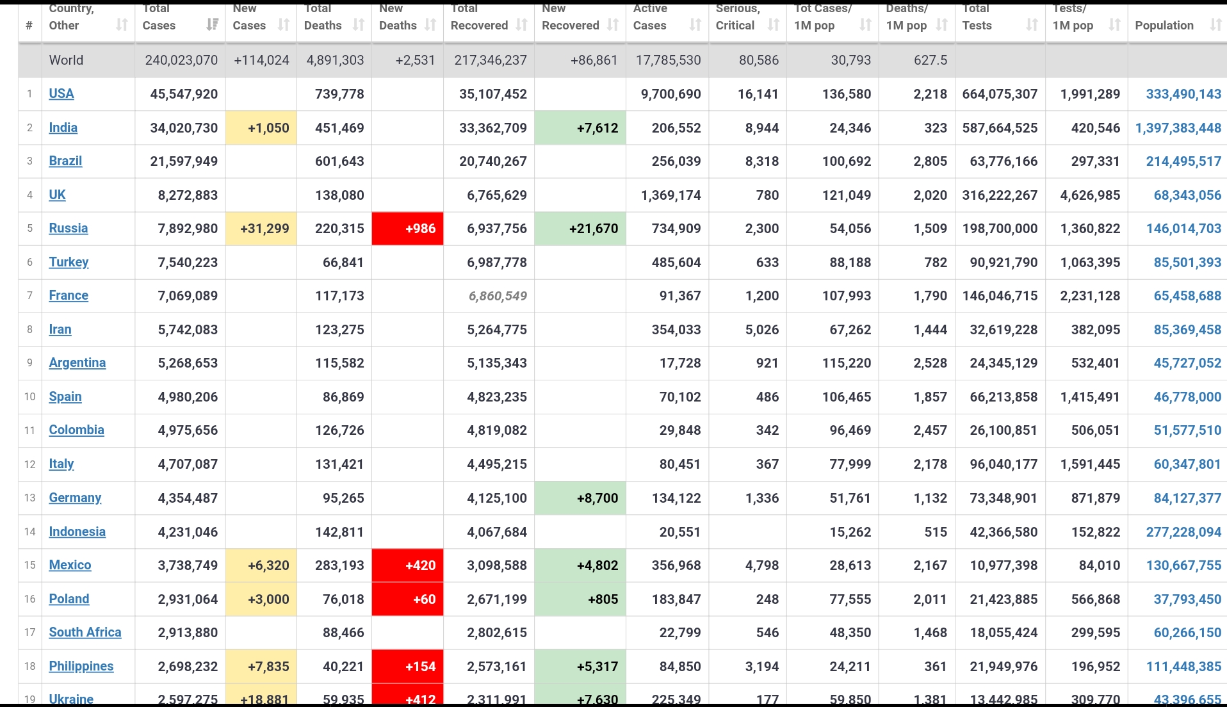Sort by Deaths/1M pop column arrows

941,25
